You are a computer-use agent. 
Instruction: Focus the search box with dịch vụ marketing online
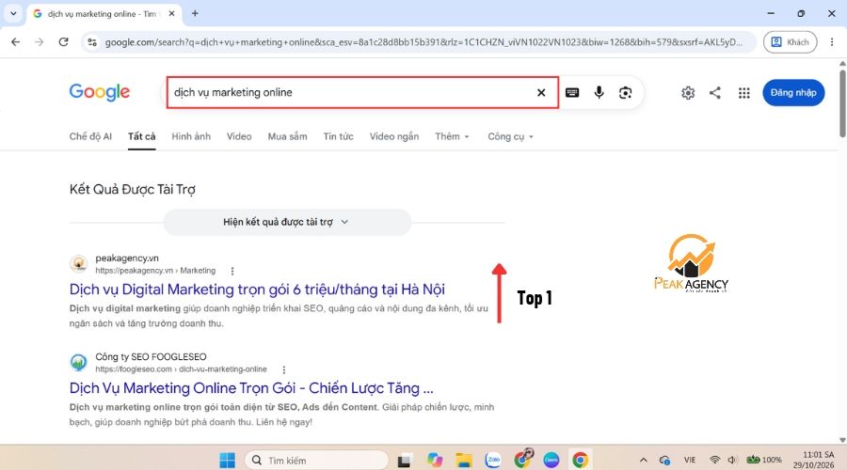pyautogui.click(x=351, y=92)
